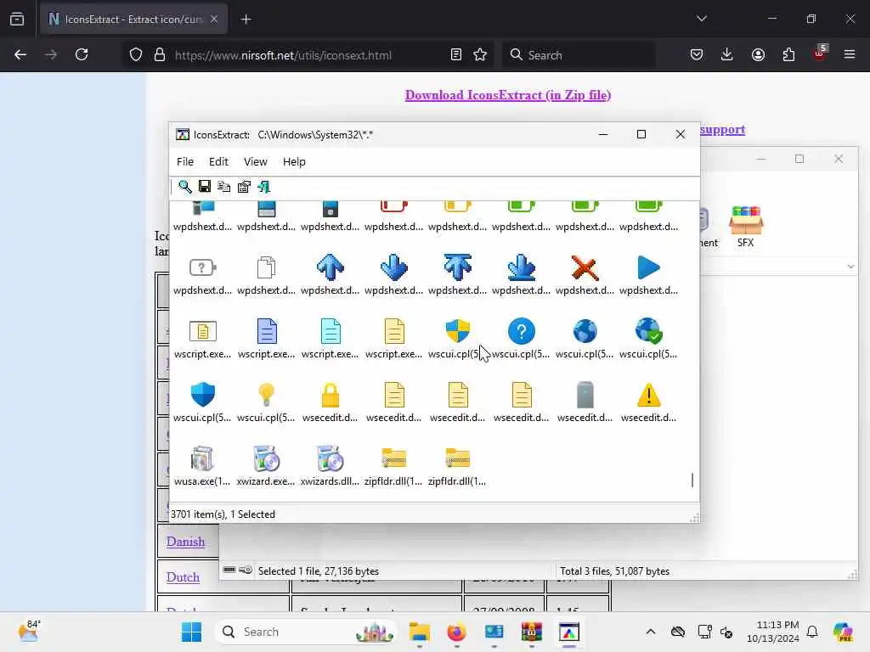Image resolution: width=870 pixels, height=652 pixels.
Task: Select the wusa.exe installer icon
Action: coord(202,458)
